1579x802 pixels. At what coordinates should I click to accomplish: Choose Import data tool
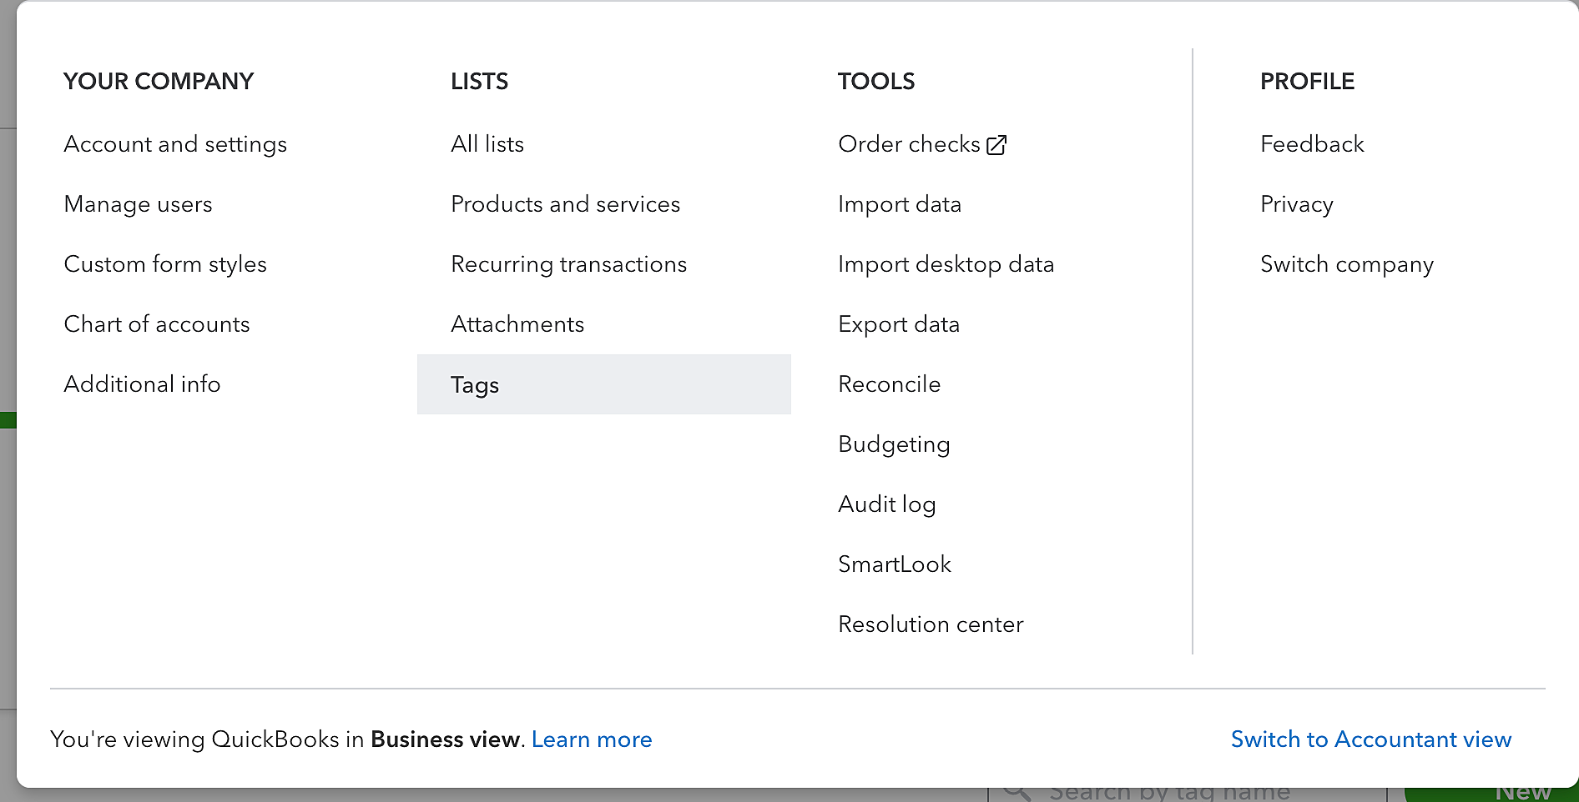click(899, 204)
